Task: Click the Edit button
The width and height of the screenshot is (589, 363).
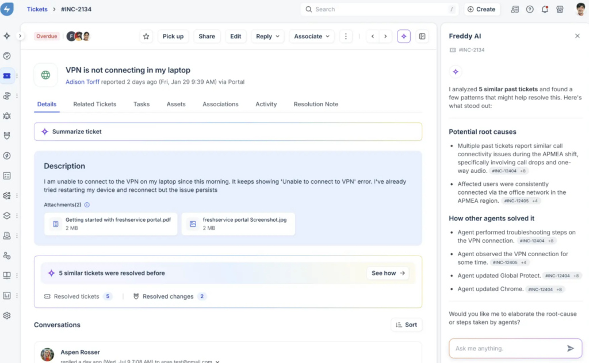Action: tap(235, 36)
